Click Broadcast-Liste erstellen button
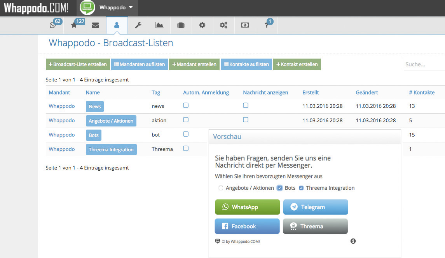This screenshot has width=445, height=258. click(x=78, y=64)
